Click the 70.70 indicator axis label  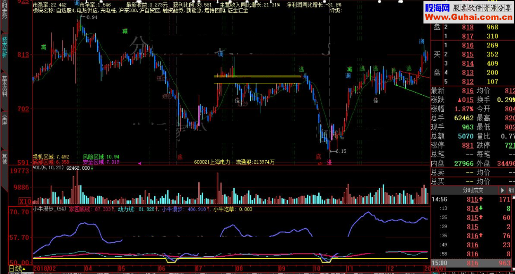[x=19, y=212]
